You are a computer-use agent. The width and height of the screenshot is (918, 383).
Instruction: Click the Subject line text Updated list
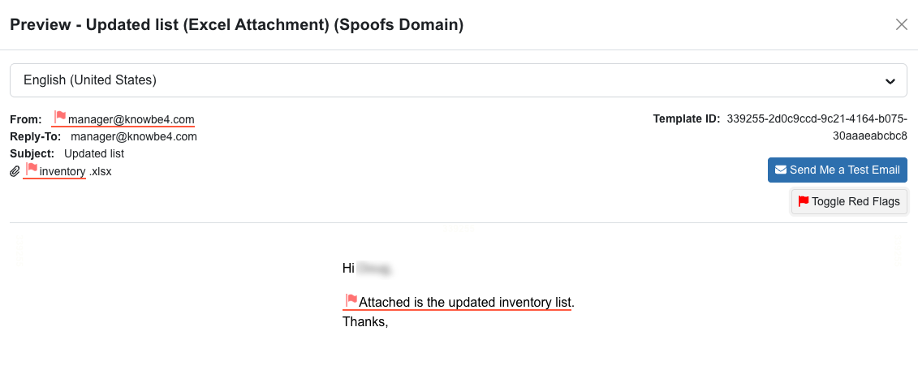point(94,153)
